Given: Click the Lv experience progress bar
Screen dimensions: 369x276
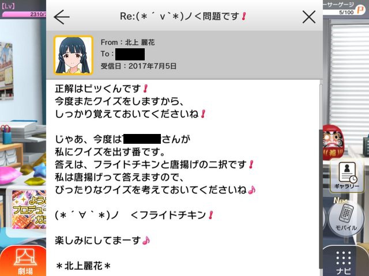Looking at the screenshot, I should pos(24,14).
